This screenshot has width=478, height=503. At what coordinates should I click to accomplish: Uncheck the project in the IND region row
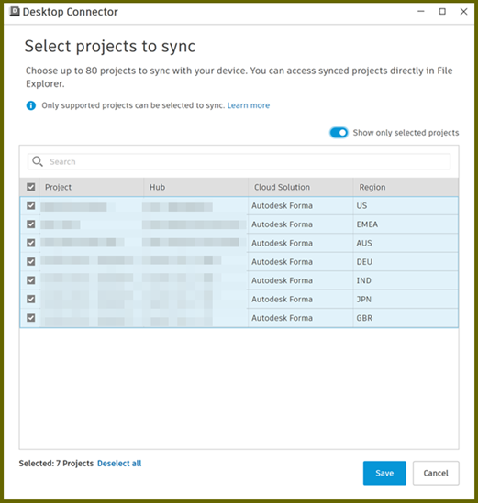point(31,280)
